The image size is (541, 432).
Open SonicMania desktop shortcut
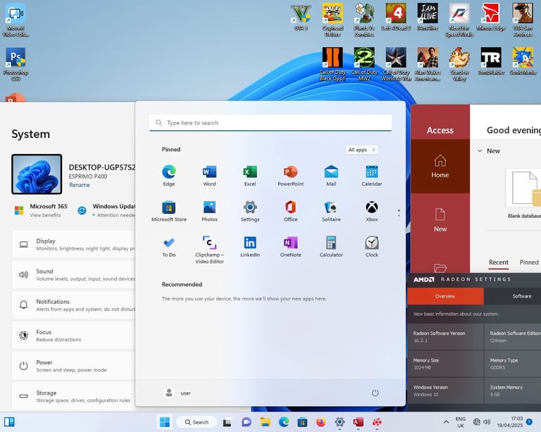[523, 61]
